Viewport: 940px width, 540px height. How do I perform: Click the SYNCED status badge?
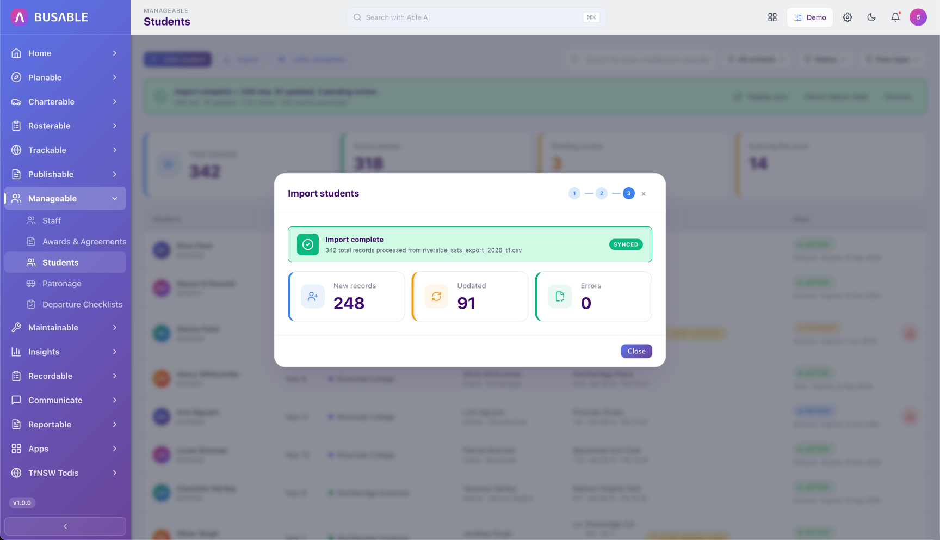coord(626,244)
